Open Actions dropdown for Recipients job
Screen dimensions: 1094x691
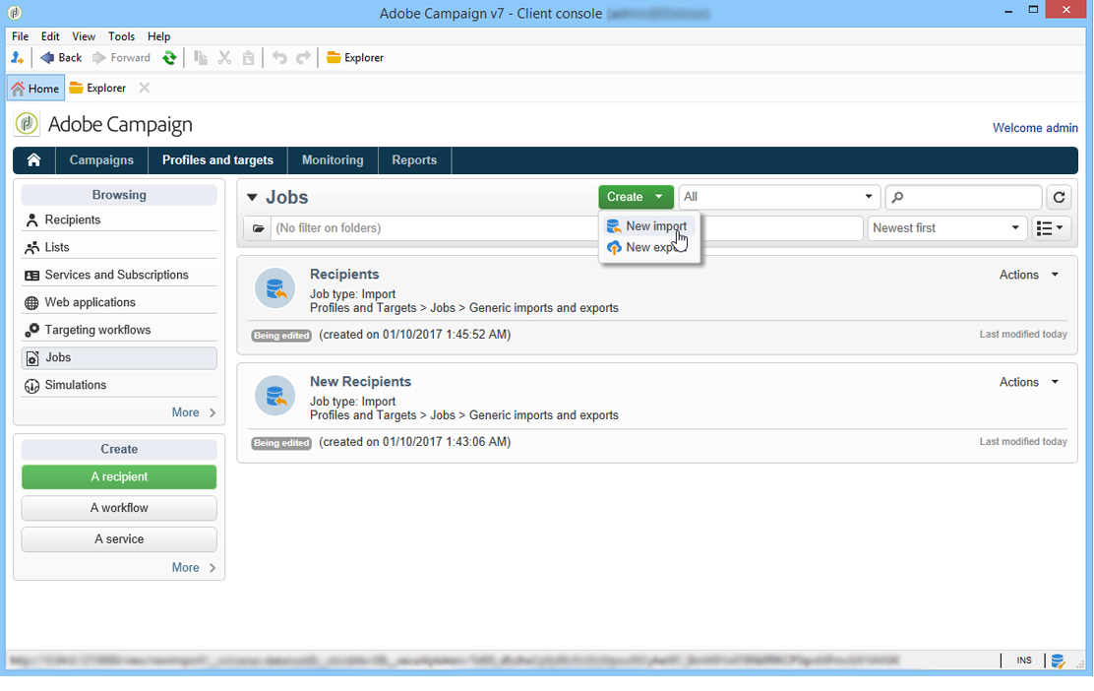click(1029, 275)
